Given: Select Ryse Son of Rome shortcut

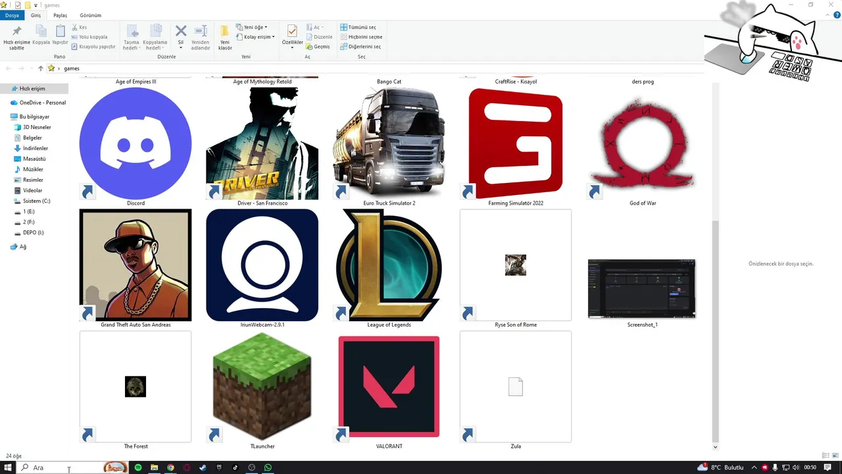Looking at the screenshot, I should coord(516,265).
